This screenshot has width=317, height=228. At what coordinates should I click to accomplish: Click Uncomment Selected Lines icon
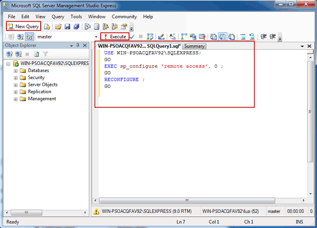click(252, 37)
